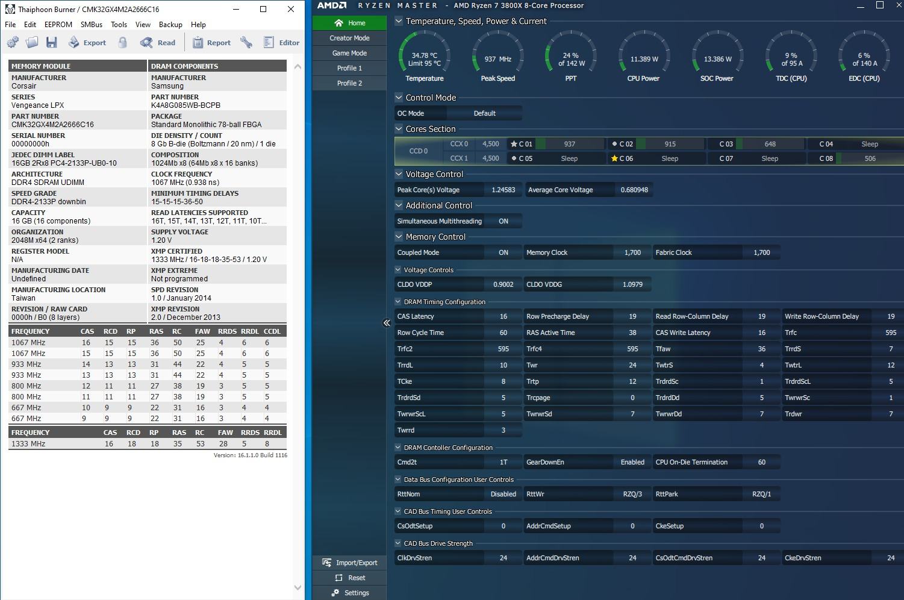Click the TDC (CPU) gauge
The image size is (904, 600).
(791, 57)
